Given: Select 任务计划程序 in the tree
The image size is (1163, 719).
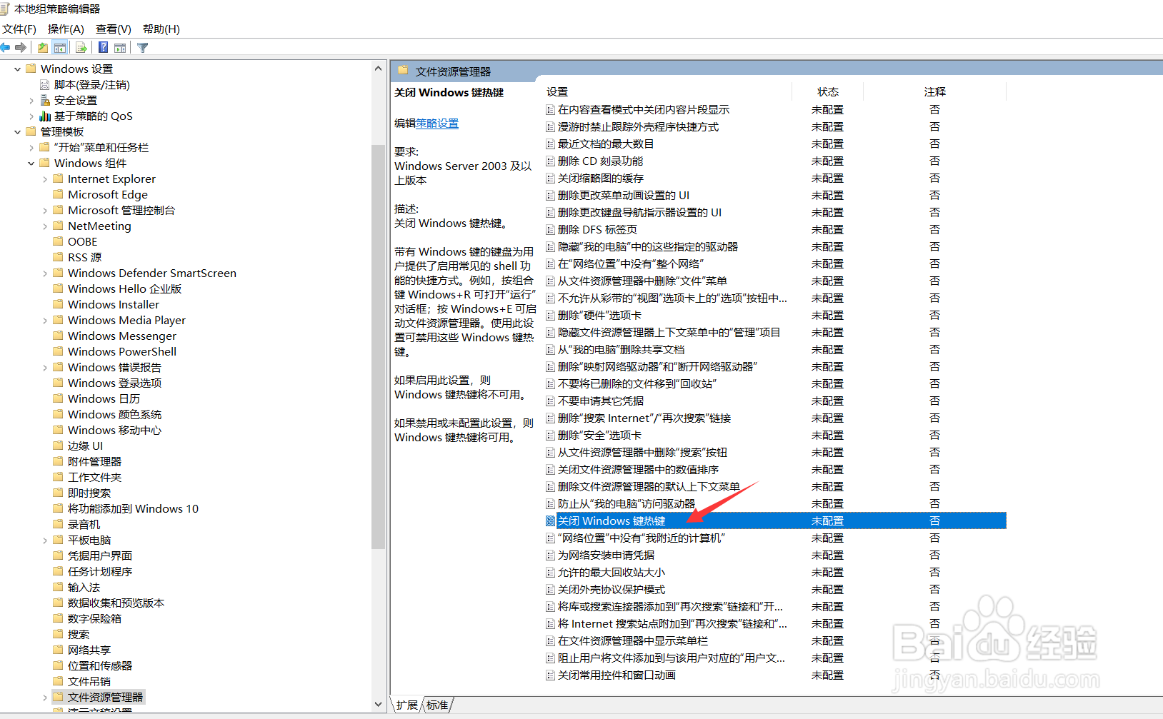Looking at the screenshot, I should (x=100, y=572).
